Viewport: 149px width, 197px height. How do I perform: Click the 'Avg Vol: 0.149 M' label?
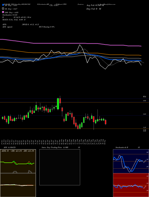pos(95,5)
